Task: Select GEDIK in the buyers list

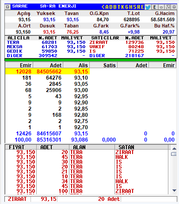Action: click(15, 51)
